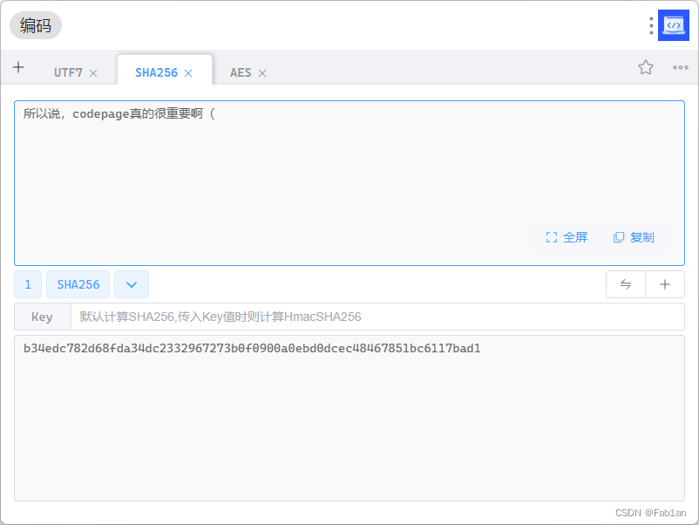Expand input to fullscreen via 全屏

567,237
